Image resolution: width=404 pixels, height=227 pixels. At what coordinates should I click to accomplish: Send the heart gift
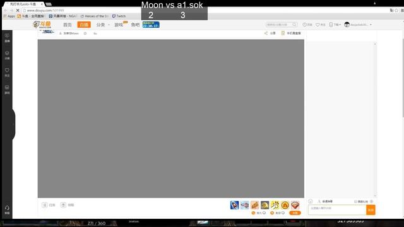click(x=295, y=205)
